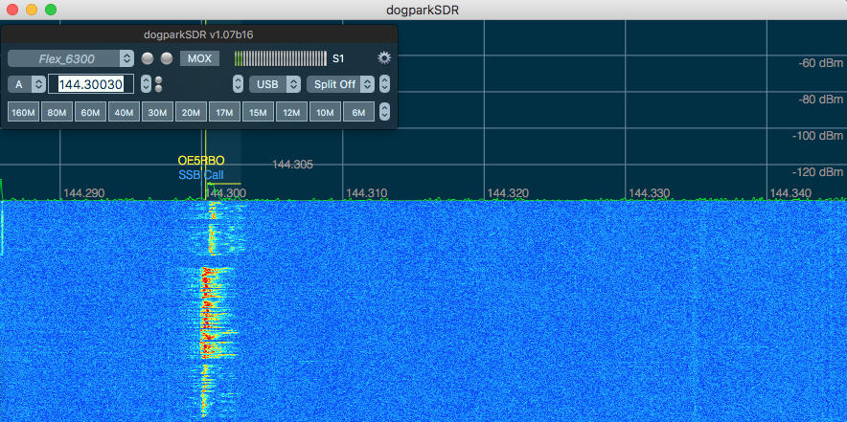Click the stepper left of the USB mode

pyautogui.click(x=239, y=84)
